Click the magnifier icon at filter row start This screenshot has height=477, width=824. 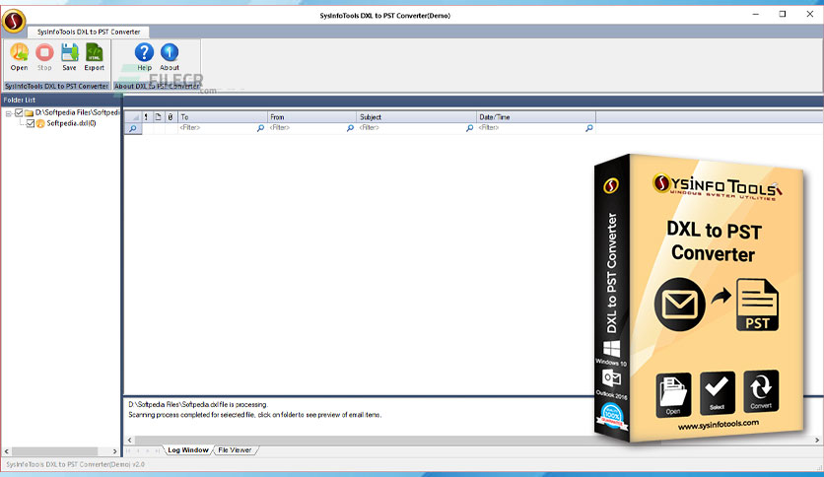[133, 128]
